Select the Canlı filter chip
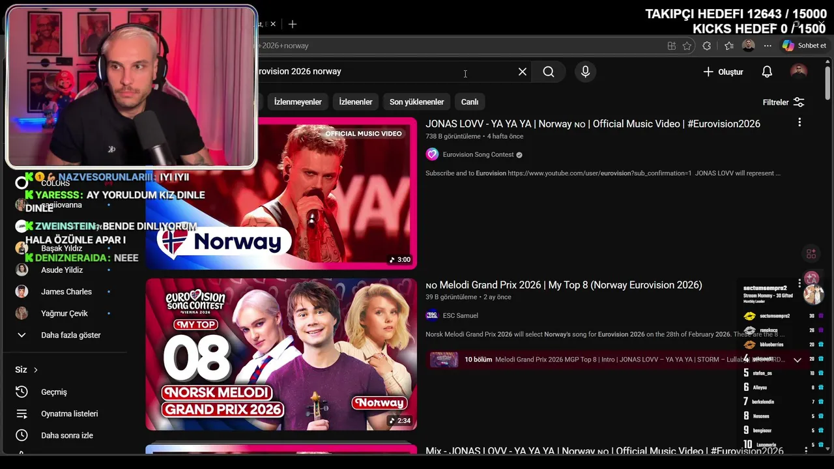This screenshot has width=834, height=469. pos(470,102)
